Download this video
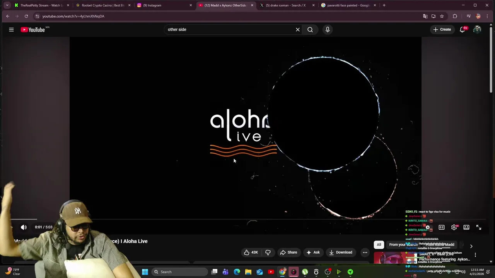Screen dimensions: 495x278 pyautogui.click(x=341, y=252)
